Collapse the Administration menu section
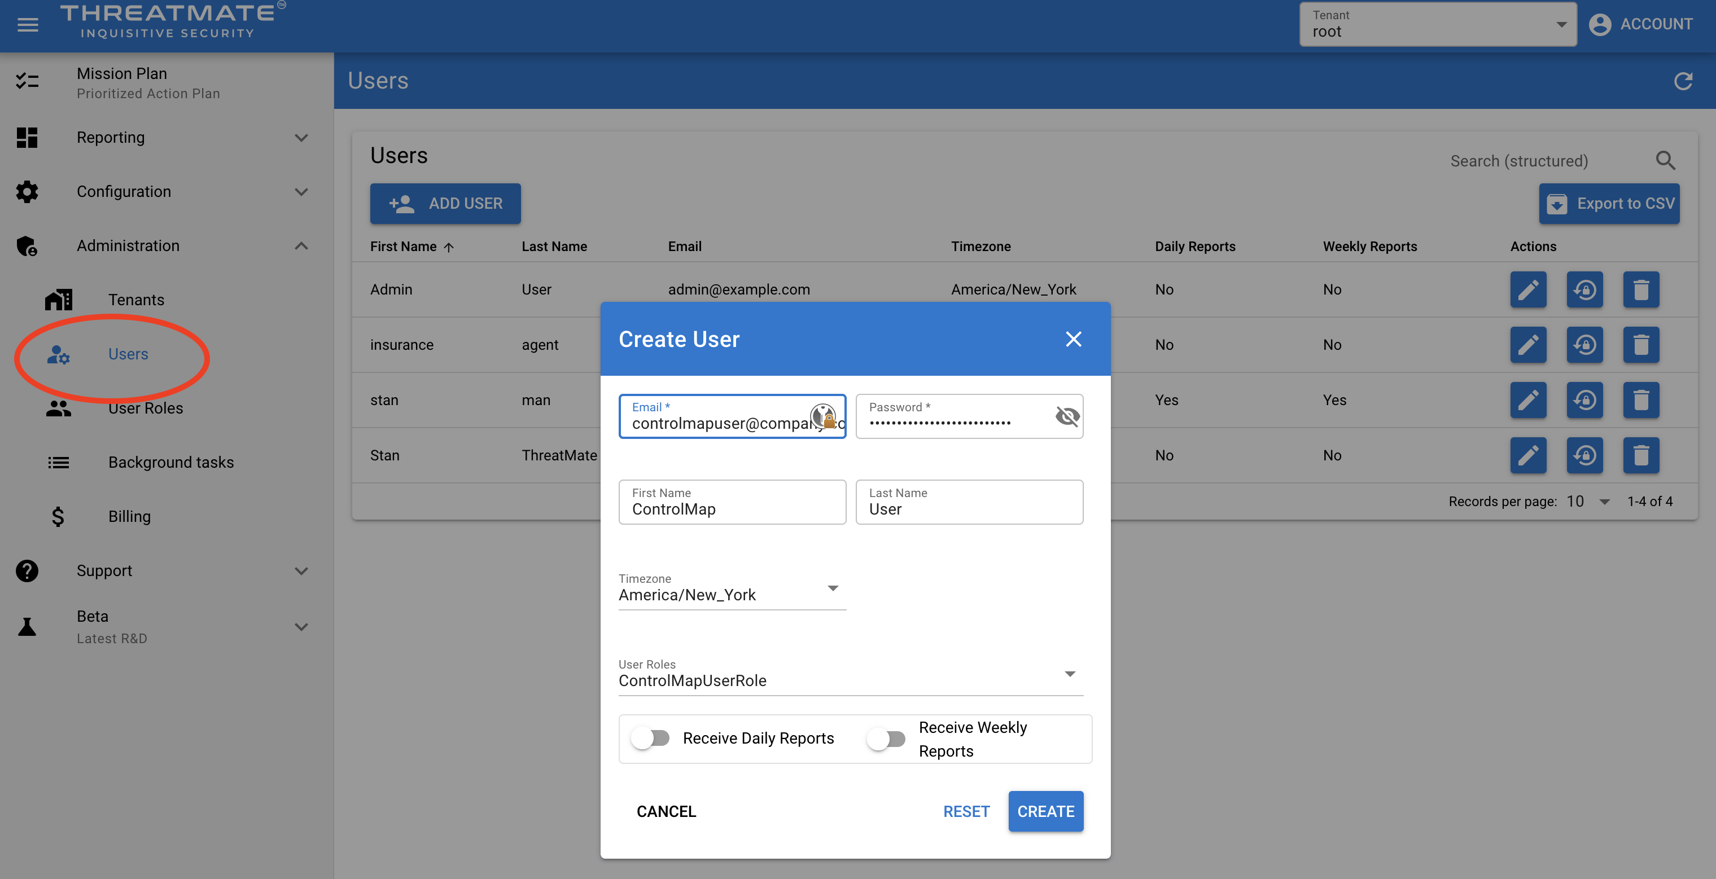 pos(301,246)
